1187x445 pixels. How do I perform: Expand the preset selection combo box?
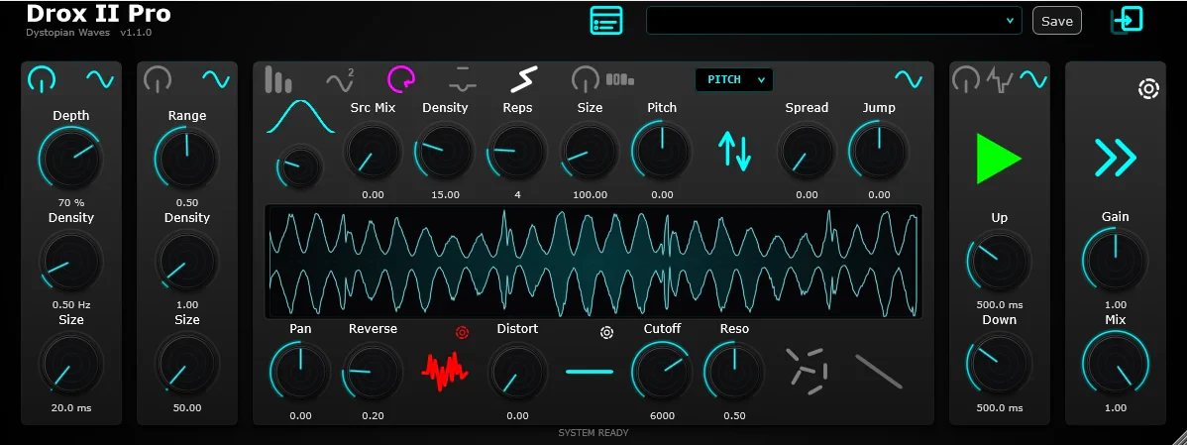click(833, 21)
